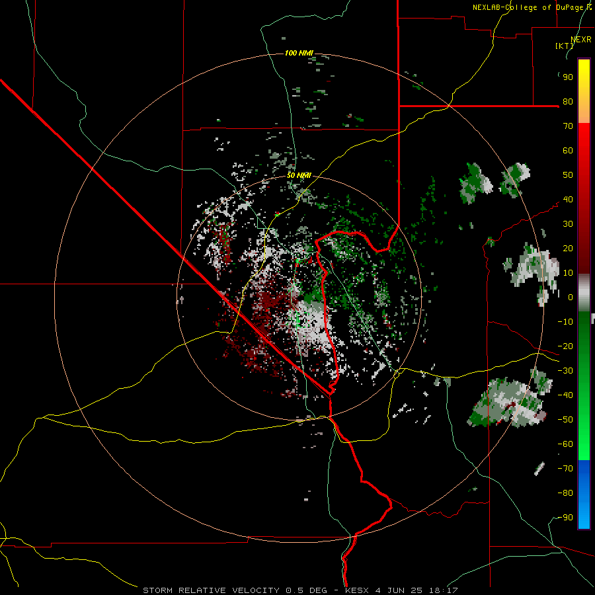
Task: Pick the gray zero-velocity segment of the color bar
Action: click(x=584, y=293)
